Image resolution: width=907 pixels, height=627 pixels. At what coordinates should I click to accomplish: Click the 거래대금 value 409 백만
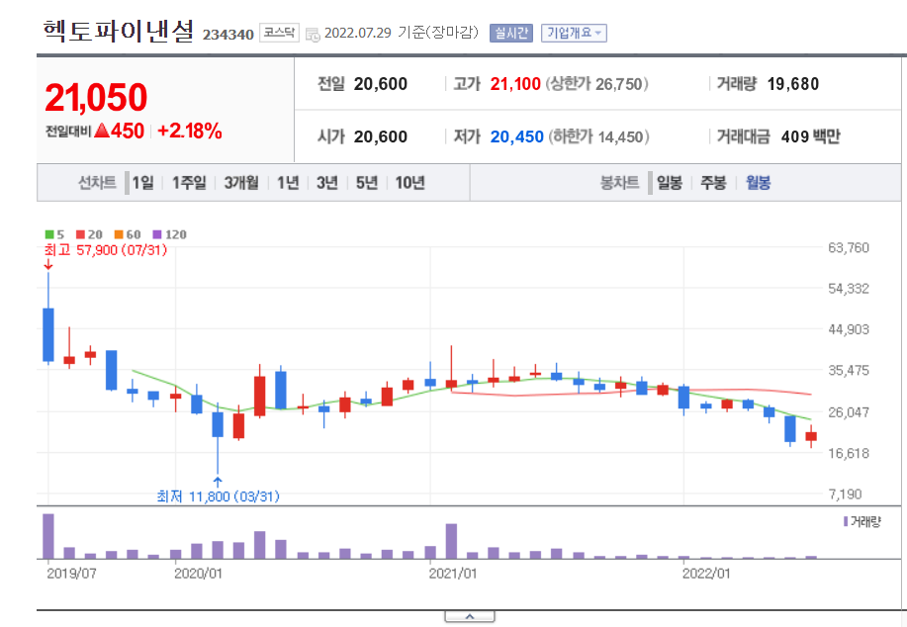click(810, 136)
